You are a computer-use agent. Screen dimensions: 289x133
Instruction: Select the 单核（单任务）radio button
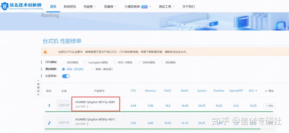tap(92, 69)
